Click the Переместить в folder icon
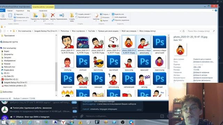 (x=35, y=15)
